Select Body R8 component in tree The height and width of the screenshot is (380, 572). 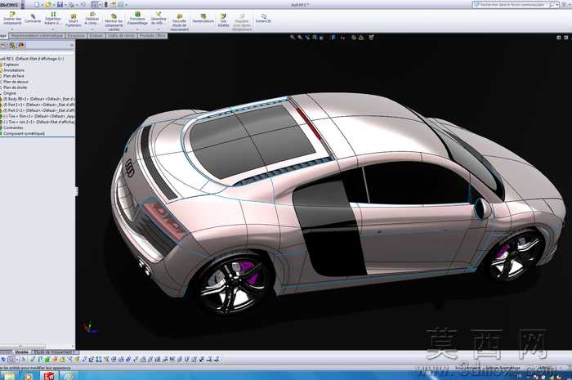(38, 99)
